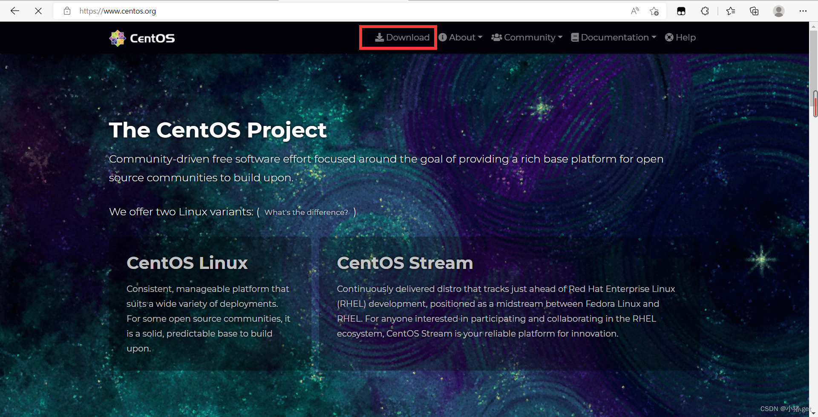
Task: Open the Help link
Action: (x=680, y=37)
